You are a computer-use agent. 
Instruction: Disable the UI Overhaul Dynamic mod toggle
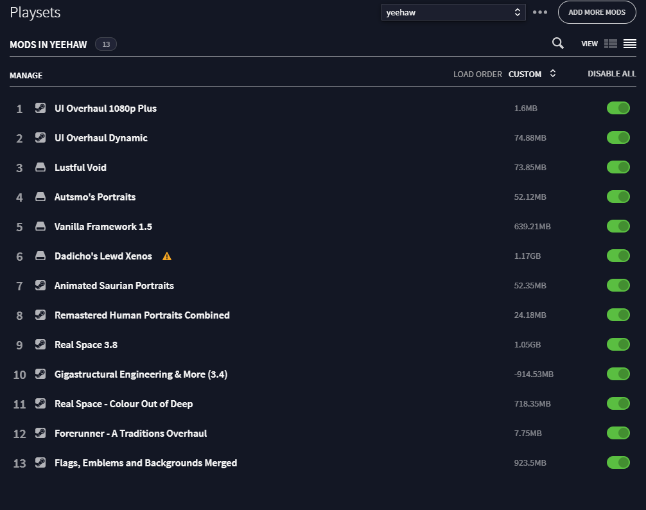[x=618, y=137]
